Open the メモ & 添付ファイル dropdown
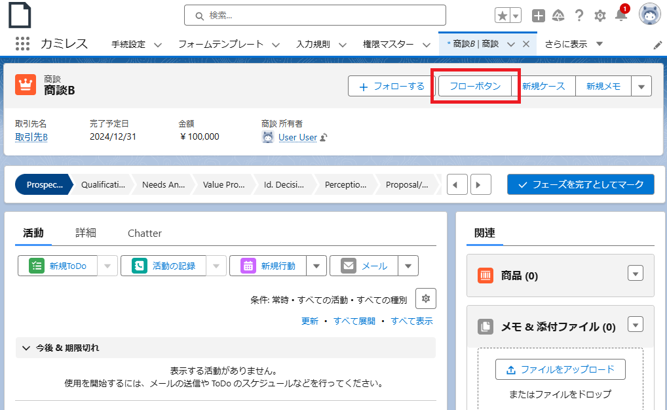The height and width of the screenshot is (410, 667). (636, 325)
